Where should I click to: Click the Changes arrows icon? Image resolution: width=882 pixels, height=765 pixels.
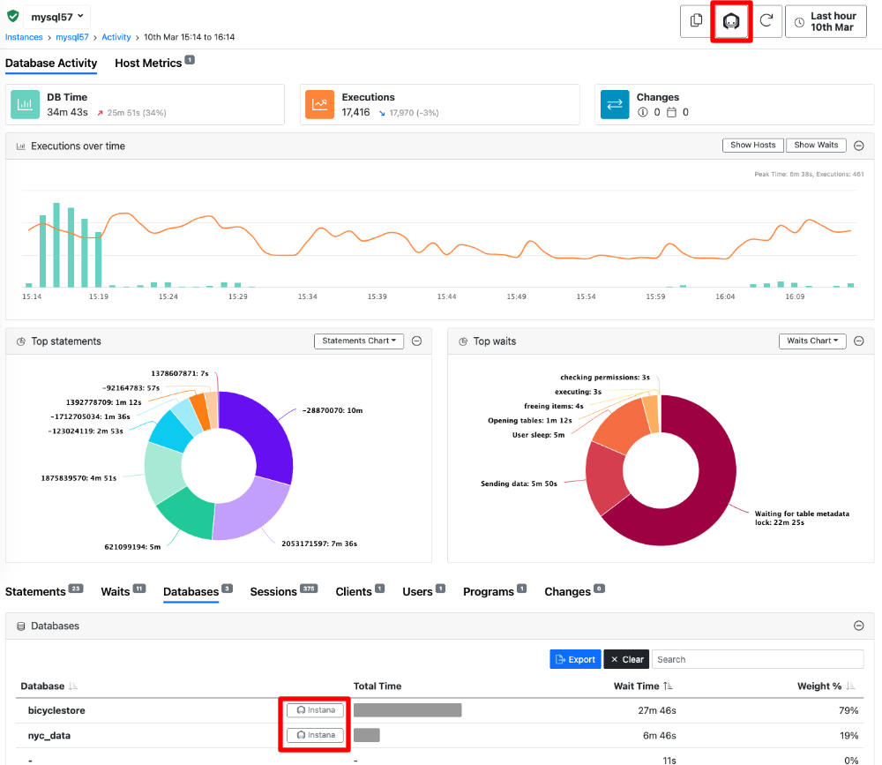(614, 104)
